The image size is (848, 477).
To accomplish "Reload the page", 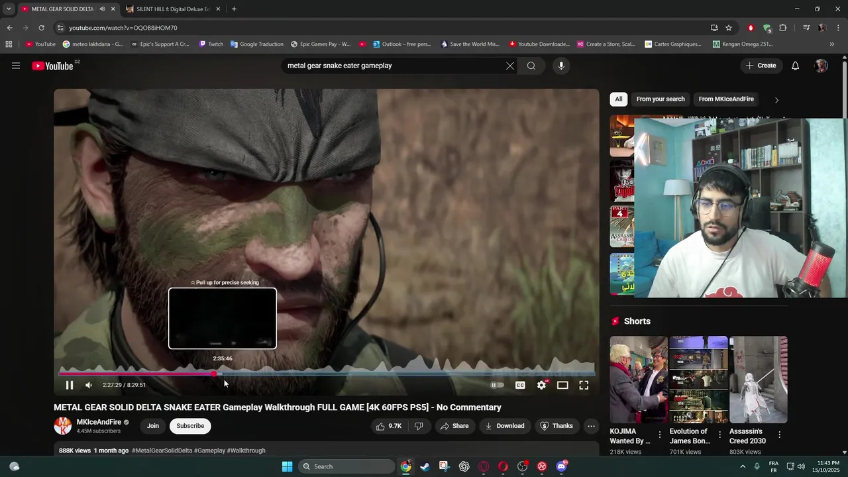I will click(x=41, y=28).
